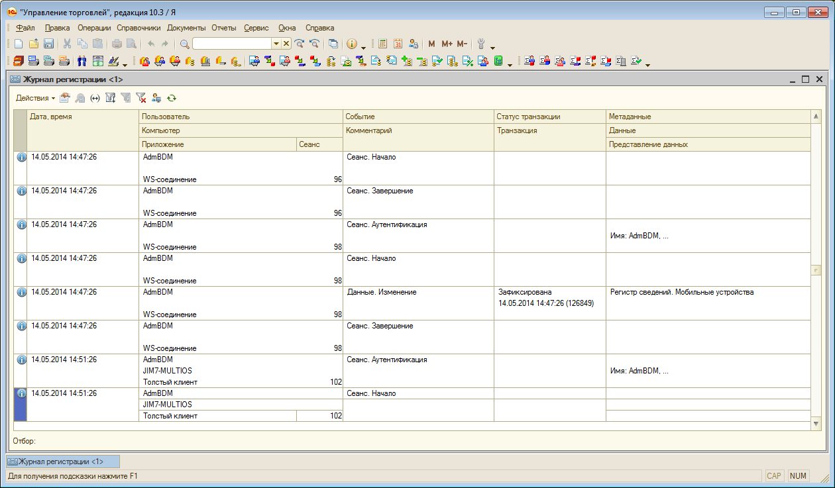
Task: Click the new document icon
Action: [19, 44]
